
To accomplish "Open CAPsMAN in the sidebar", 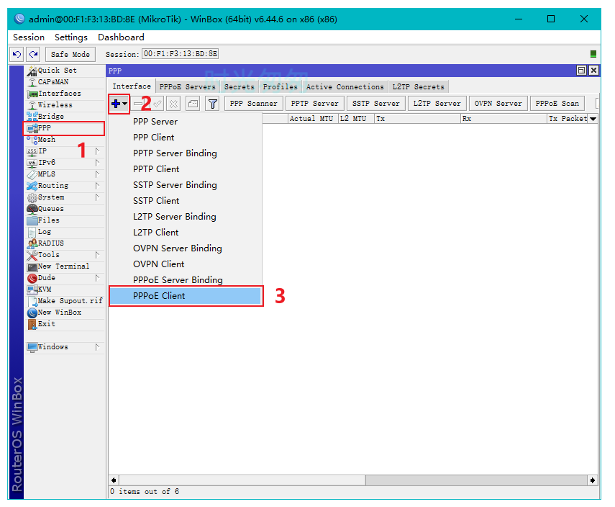I will [65, 81].
